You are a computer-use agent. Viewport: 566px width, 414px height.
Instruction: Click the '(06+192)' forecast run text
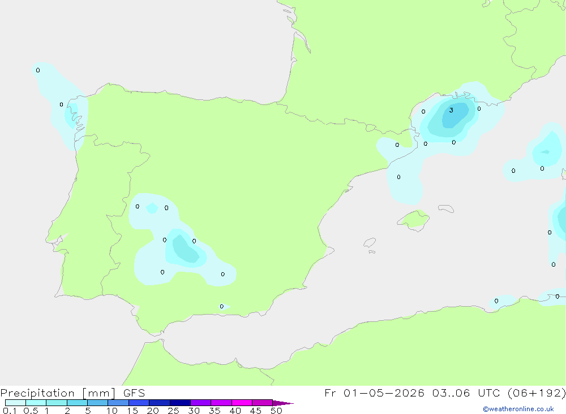click(x=537, y=393)
